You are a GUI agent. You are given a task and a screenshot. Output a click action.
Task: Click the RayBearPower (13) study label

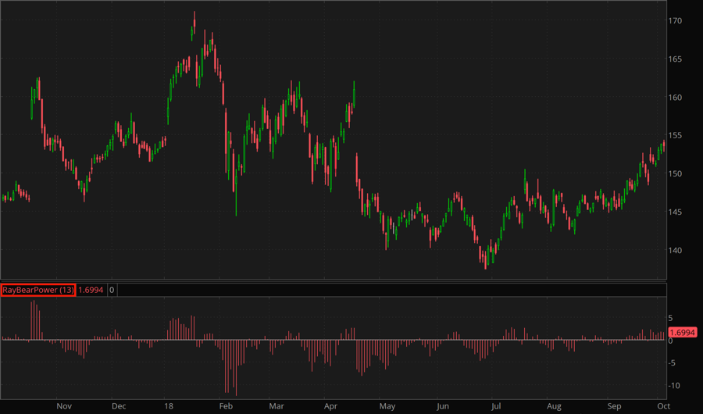point(38,290)
